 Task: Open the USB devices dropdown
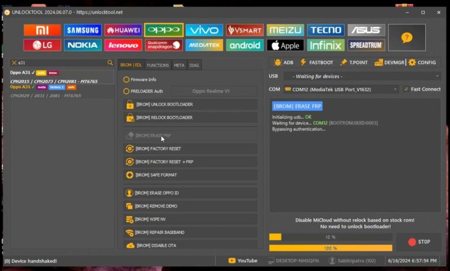[x=362, y=76]
